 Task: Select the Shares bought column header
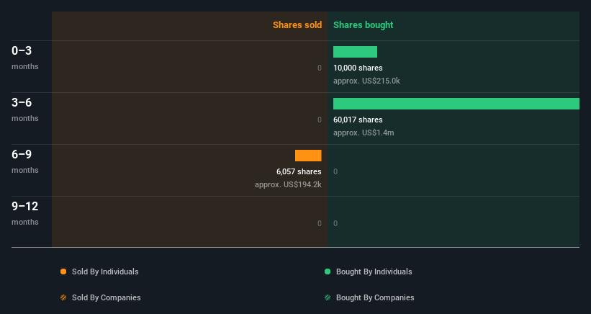coord(363,25)
